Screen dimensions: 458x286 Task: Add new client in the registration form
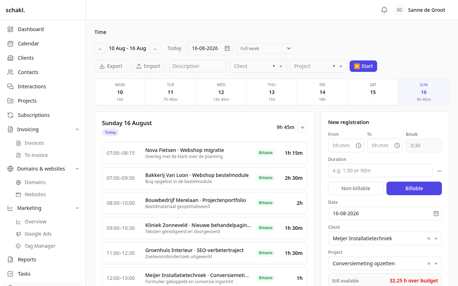click(x=436, y=238)
